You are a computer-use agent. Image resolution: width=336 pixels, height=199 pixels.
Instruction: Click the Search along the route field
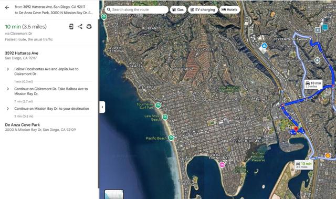pos(136,9)
